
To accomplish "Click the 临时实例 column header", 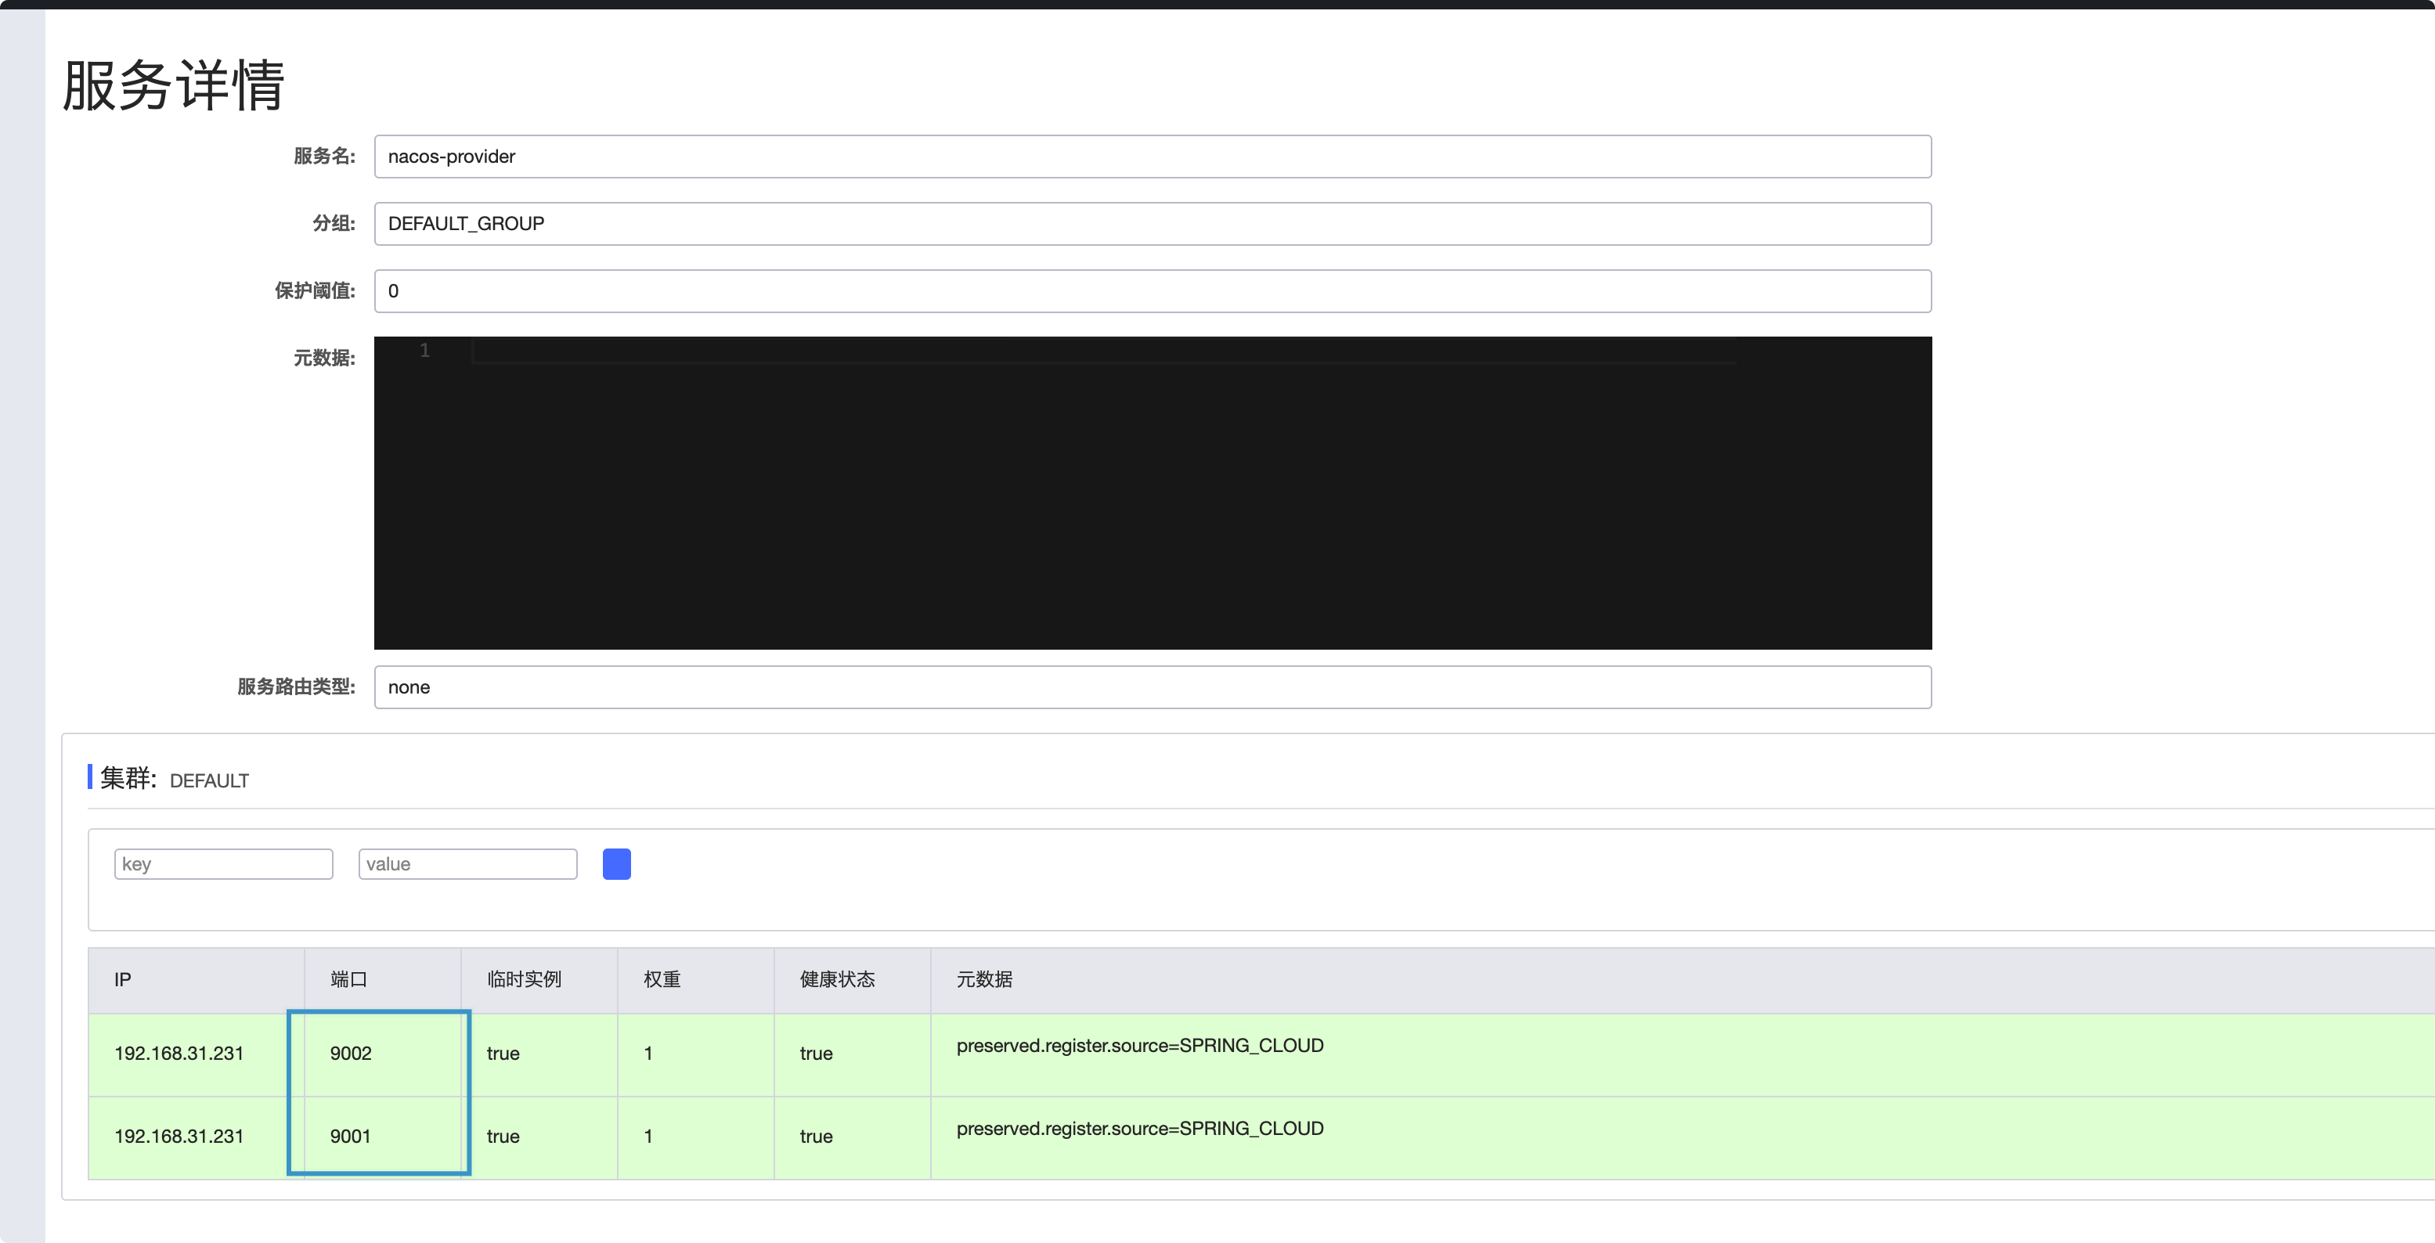I will (x=524, y=980).
